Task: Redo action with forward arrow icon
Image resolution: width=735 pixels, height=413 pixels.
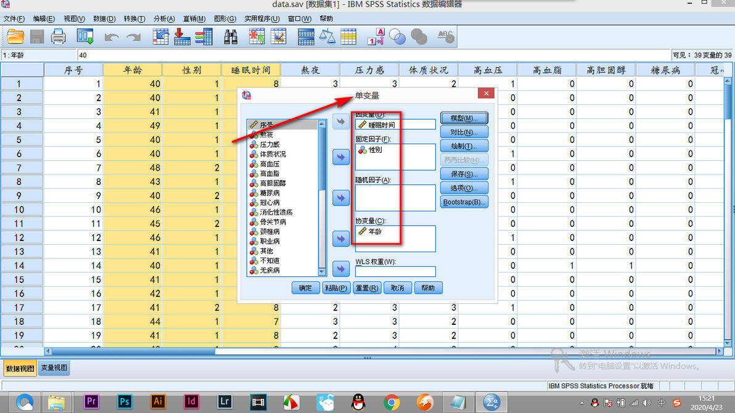Action: pyautogui.click(x=134, y=37)
